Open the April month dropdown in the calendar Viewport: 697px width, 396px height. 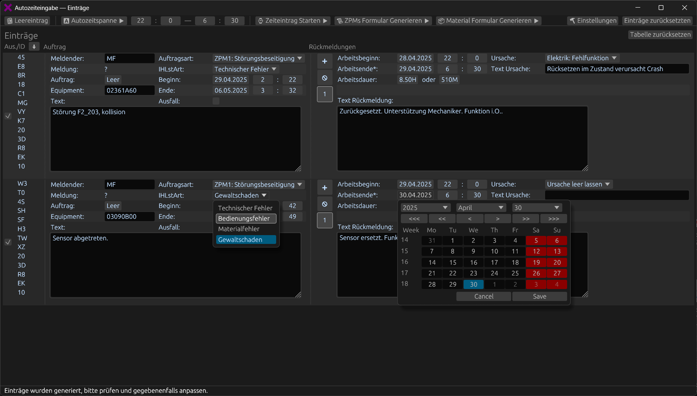[481, 207]
